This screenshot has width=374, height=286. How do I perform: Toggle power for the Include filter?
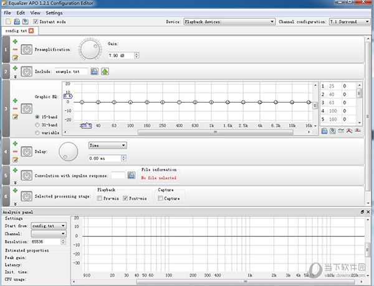tap(26, 71)
